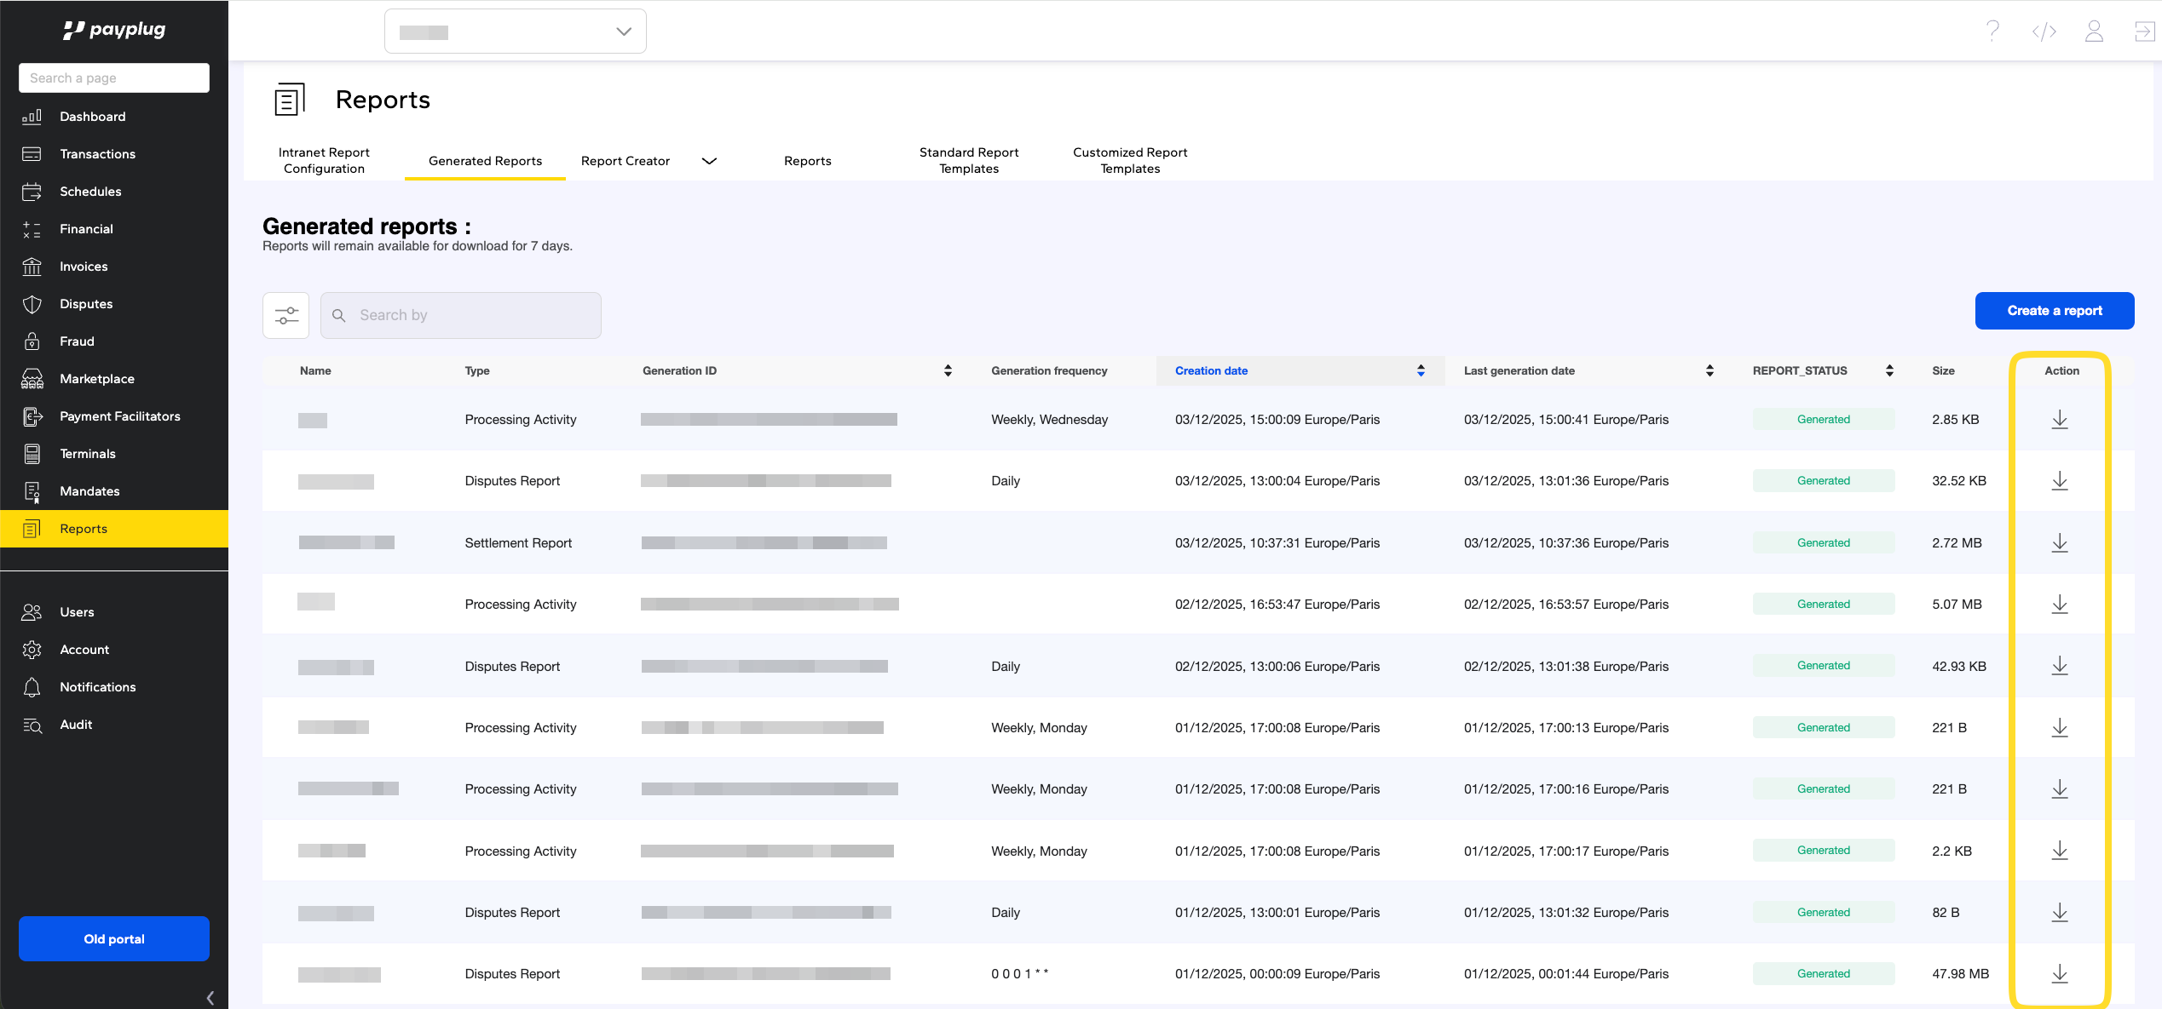
Task: Download the 2.72 MB Settlement Report
Action: pos(2059,542)
